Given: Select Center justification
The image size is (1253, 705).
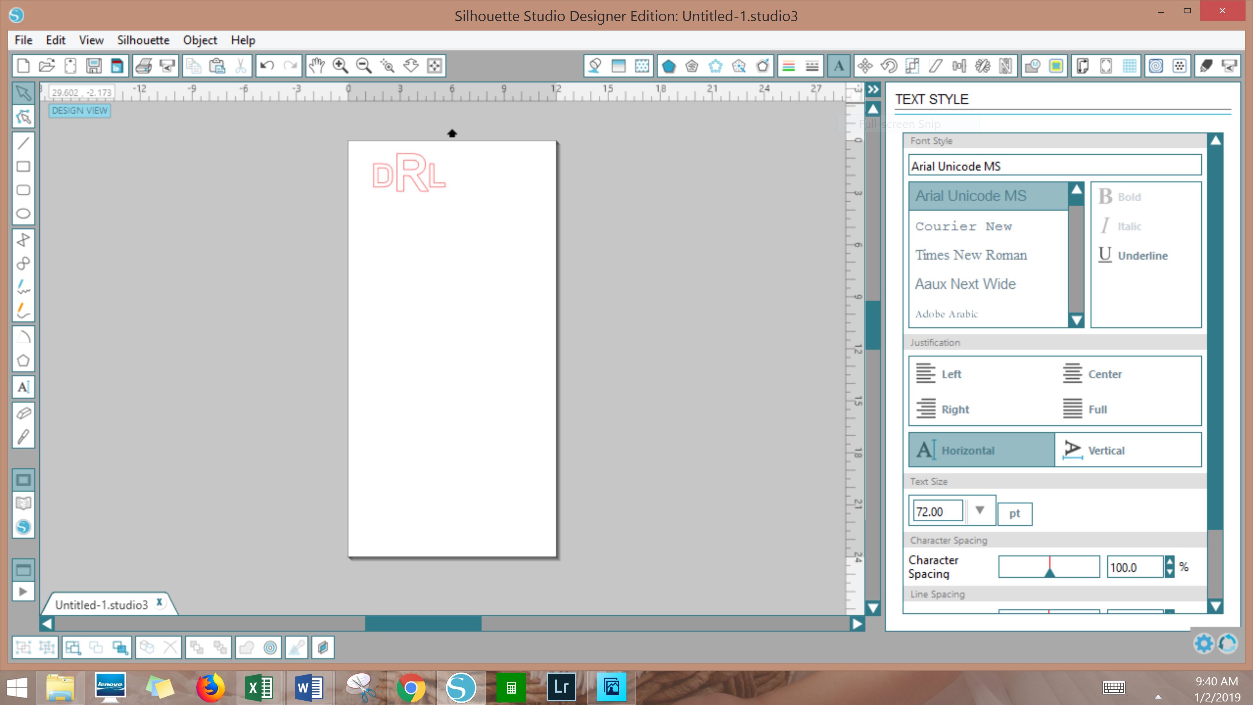Looking at the screenshot, I should 1092,374.
